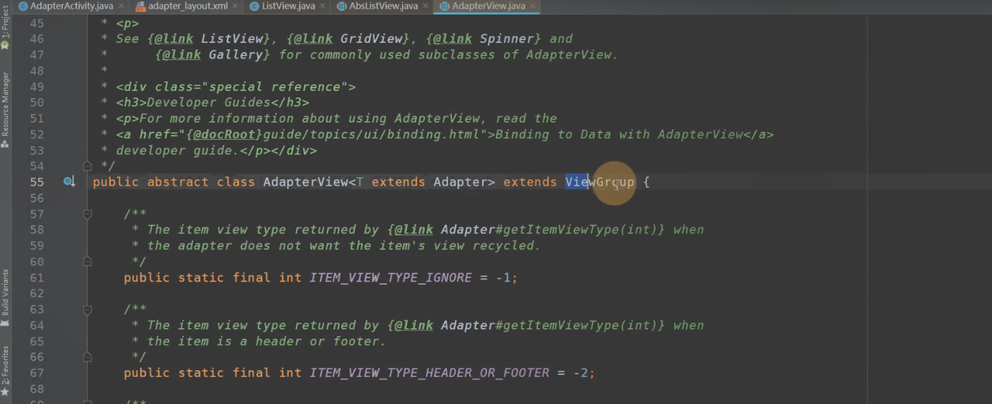Click 'developer guide.' text on line 53
Viewport: 992px width, 404px height.
pyautogui.click(x=177, y=150)
